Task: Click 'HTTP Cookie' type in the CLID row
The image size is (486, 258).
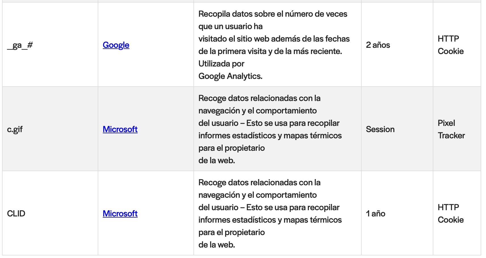Action: click(451, 214)
